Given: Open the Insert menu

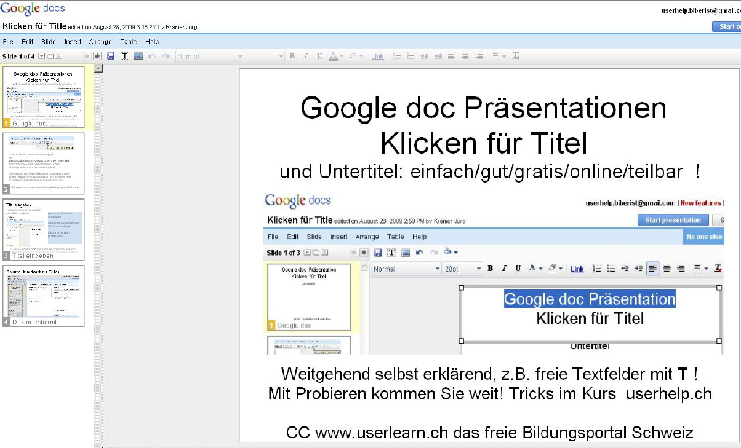Looking at the screenshot, I should [73, 42].
